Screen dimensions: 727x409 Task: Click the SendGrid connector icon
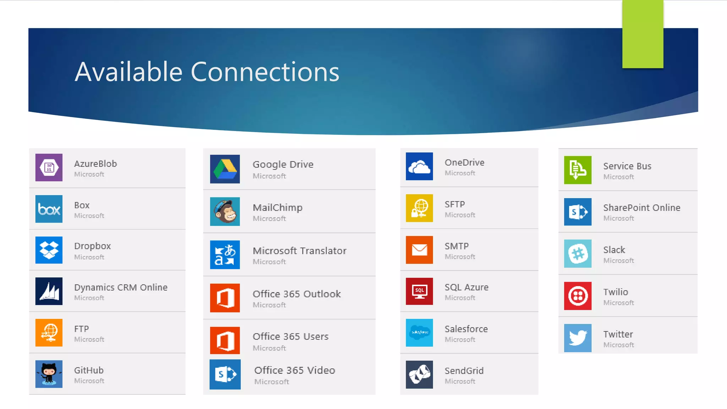[x=419, y=375]
